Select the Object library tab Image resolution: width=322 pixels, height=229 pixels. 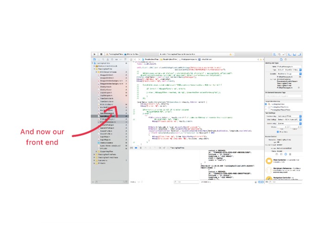pyautogui.click(x=286, y=154)
